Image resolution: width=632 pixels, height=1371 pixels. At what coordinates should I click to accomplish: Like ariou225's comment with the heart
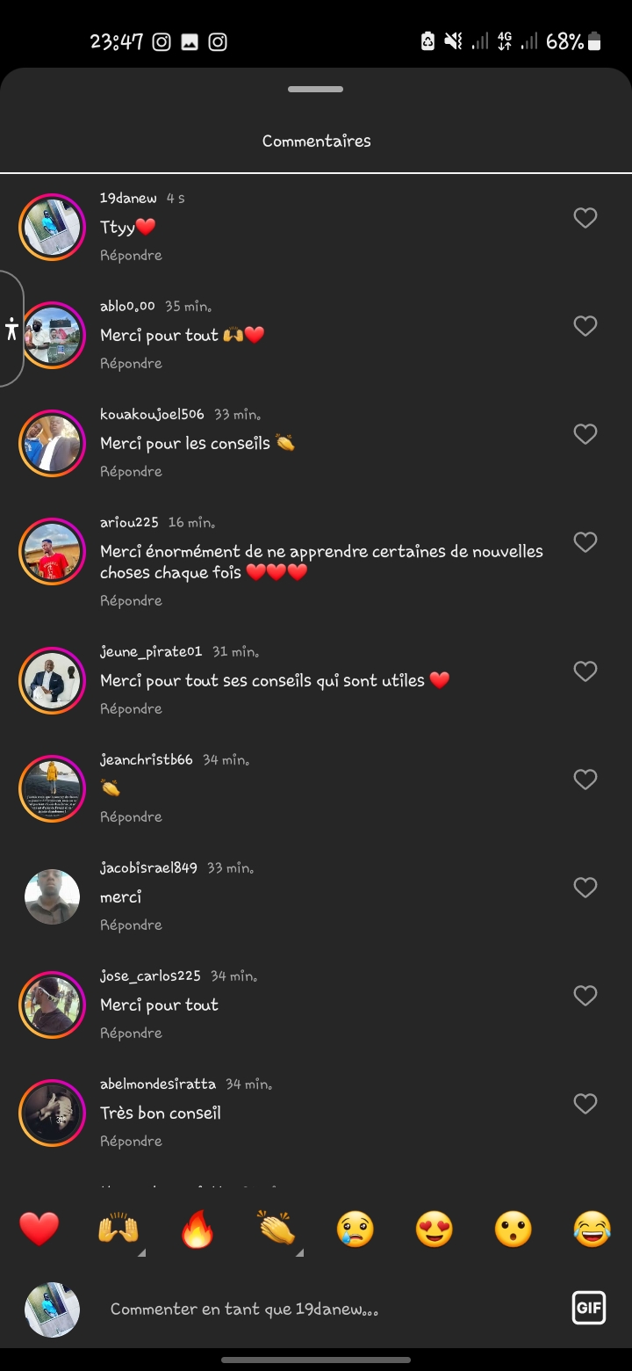click(585, 542)
